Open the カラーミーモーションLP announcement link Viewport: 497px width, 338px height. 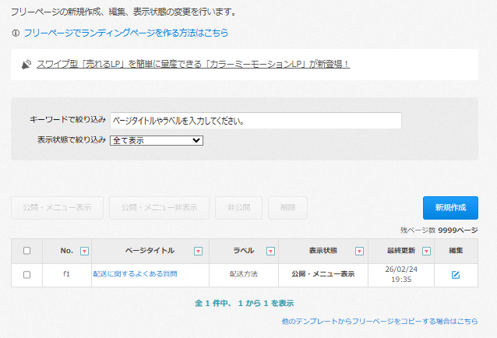click(193, 65)
